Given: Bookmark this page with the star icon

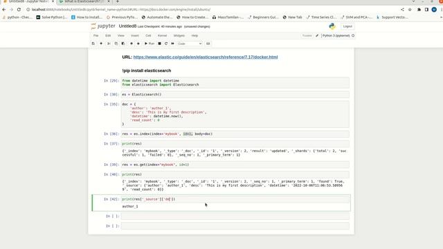Looking at the screenshot, I should tap(410, 10).
